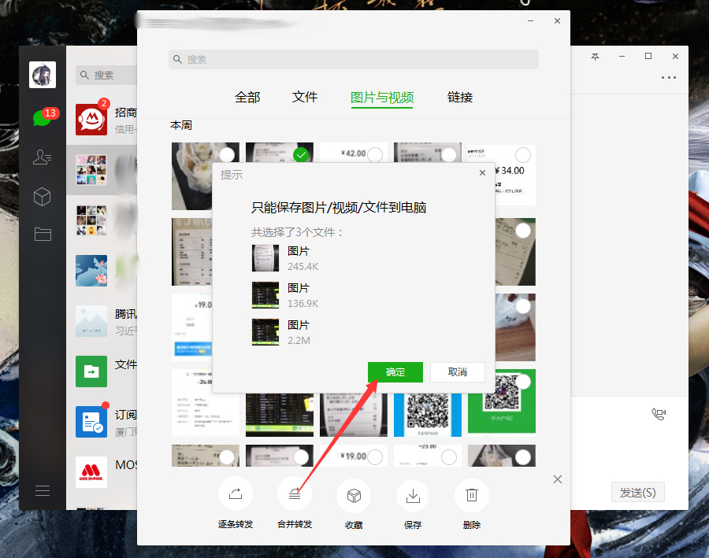Click the 搜索 search field in the dialog
Viewport: 709px width, 558px height.
(354, 59)
